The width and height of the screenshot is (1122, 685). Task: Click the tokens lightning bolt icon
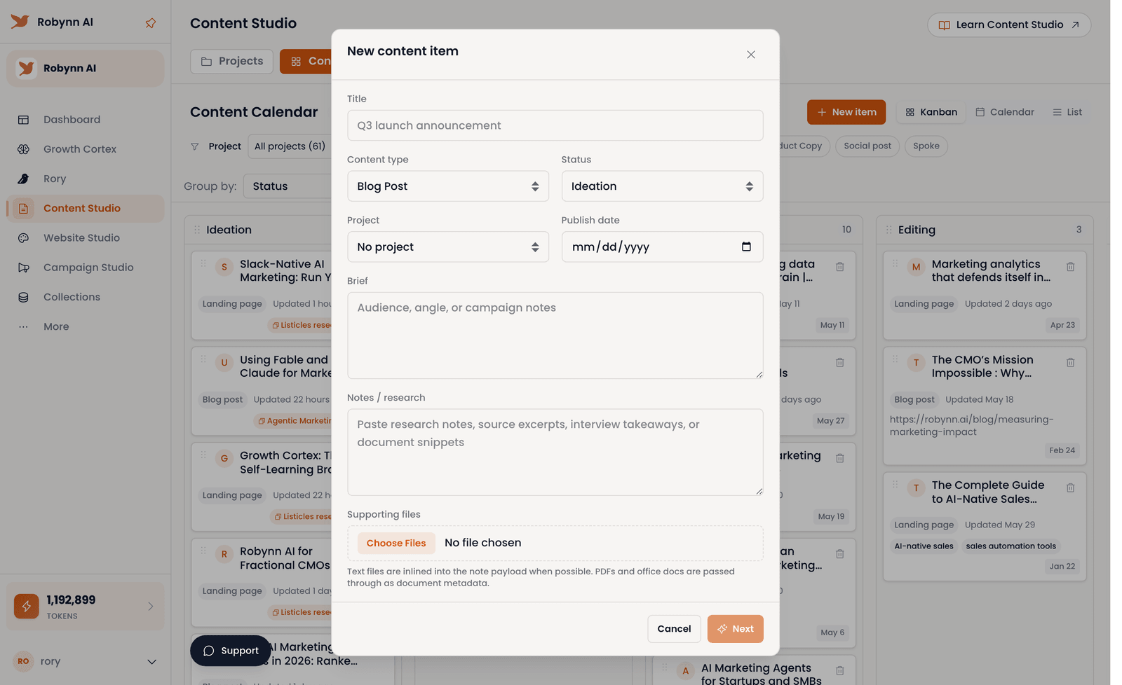click(x=27, y=606)
